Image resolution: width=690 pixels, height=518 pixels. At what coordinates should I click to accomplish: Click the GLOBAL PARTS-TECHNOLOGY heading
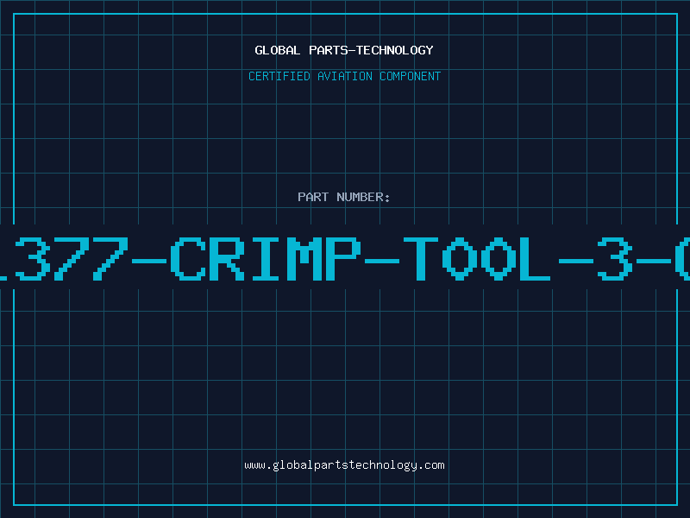pos(344,50)
